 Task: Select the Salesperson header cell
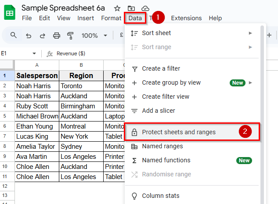[37, 75]
